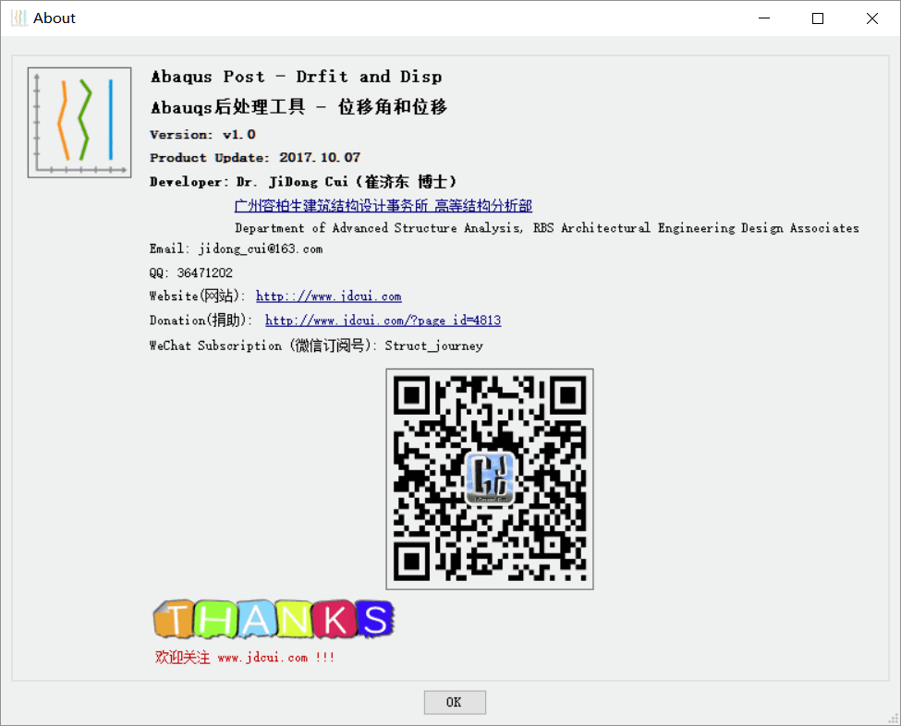Click the Department of Advanced Structure Analysis line
Image resolution: width=901 pixels, height=726 pixels.
pyautogui.click(x=547, y=228)
